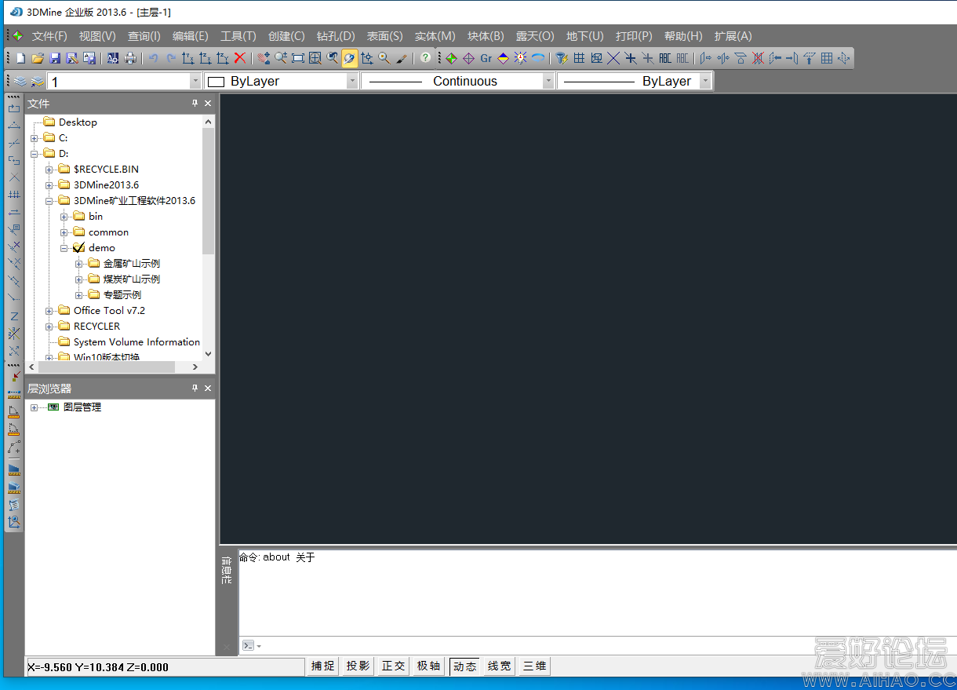Click the command prompt icon in 信息栏
This screenshot has width=957, height=690.
pos(248,645)
